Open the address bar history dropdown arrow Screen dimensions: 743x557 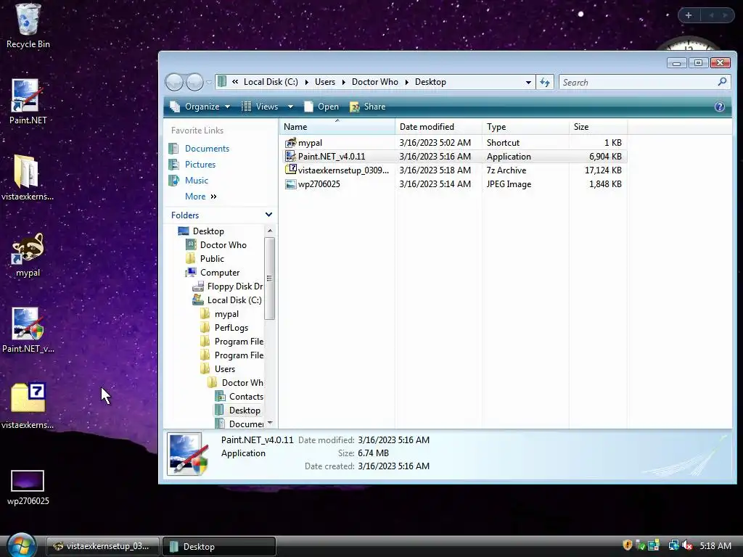pyautogui.click(x=528, y=83)
